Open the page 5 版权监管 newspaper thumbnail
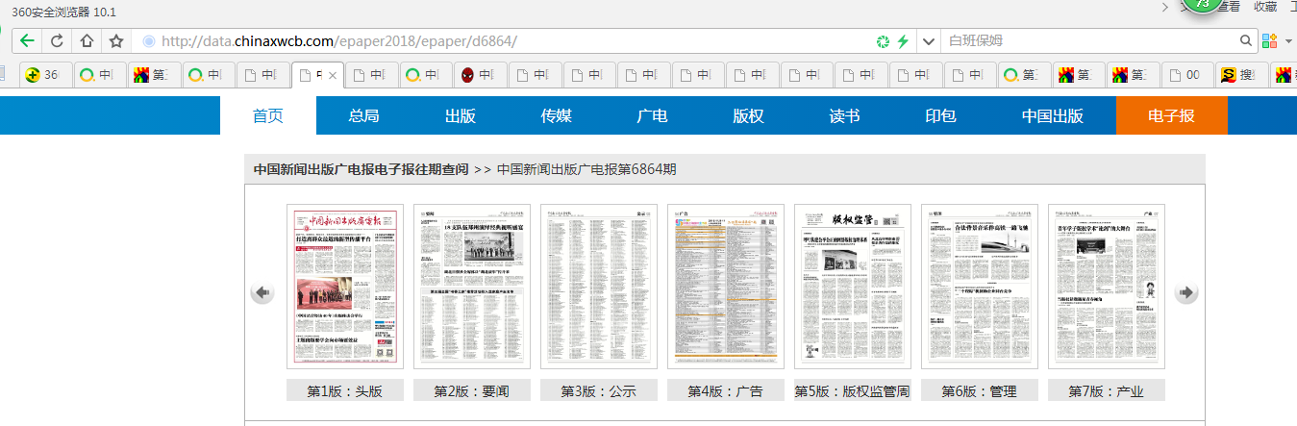The width and height of the screenshot is (1297, 426). point(853,287)
